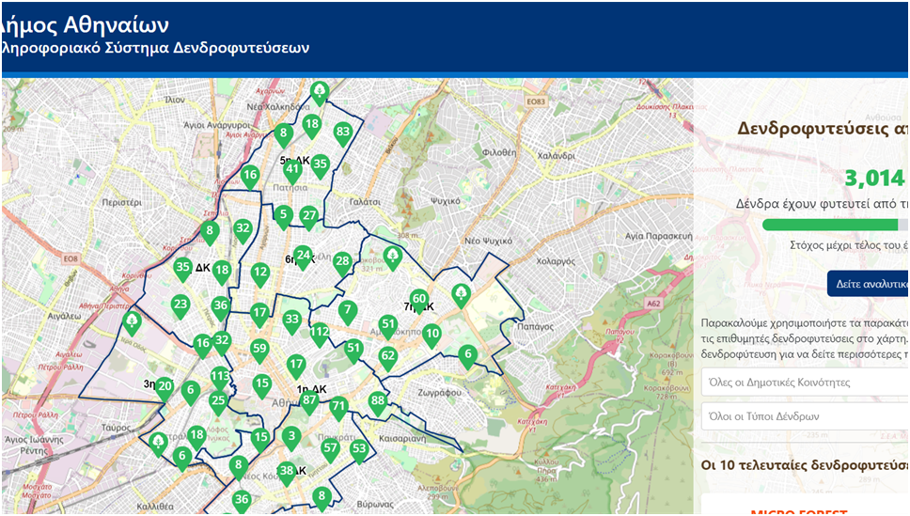Click the map cluster marker numbered 83
Screen dimensions: 910x516
pyautogui.click(x=342, y=133)
